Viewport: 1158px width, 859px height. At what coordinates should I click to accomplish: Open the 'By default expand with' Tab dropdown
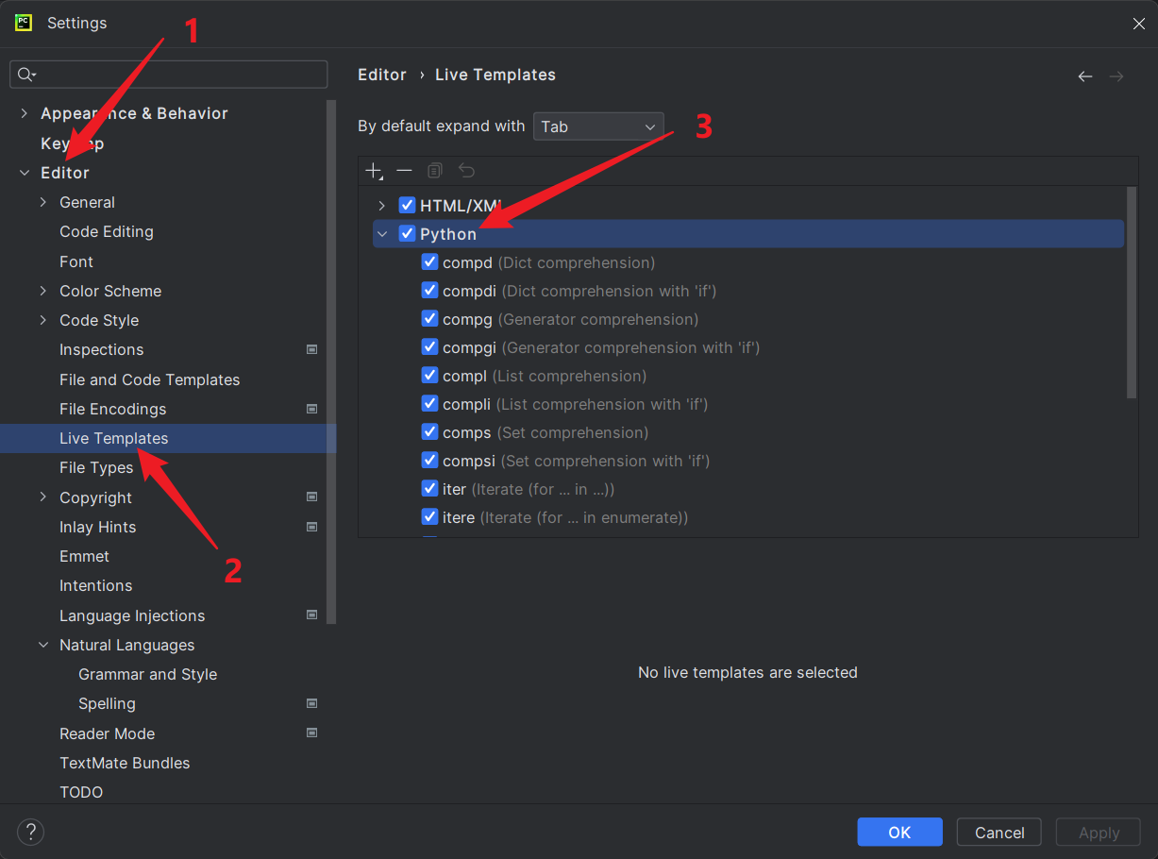pos(598,126)
